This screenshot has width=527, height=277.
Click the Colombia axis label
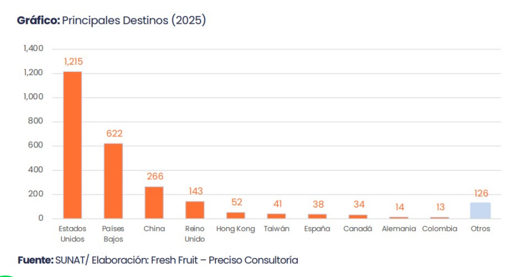(x=440, y=229)
